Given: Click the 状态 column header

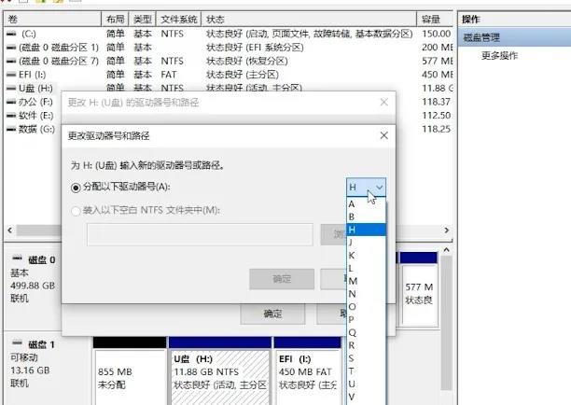Looking at the screenshot, I should pos(216,19).
